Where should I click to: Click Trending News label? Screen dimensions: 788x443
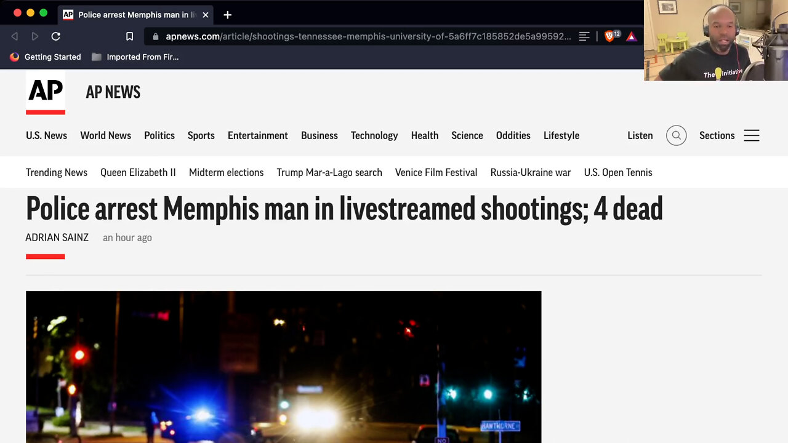point(57,172)
